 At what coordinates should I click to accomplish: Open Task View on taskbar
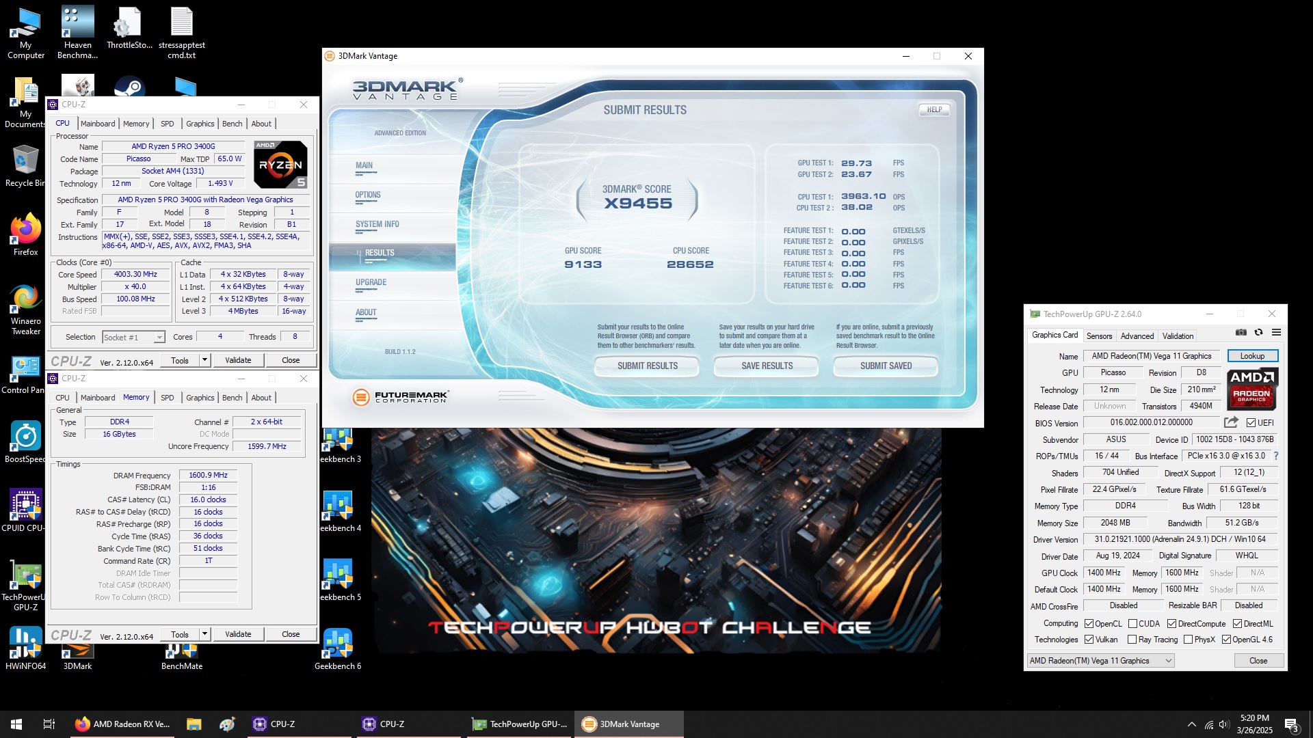coord(49,724)
